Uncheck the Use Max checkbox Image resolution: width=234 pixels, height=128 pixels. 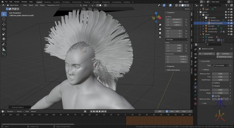pyautogui.click(x=213, y=96)
